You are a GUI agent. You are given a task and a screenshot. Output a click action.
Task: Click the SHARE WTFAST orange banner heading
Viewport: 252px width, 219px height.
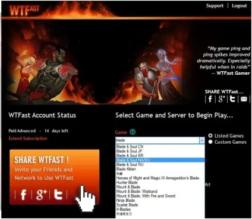pos(42,160)
